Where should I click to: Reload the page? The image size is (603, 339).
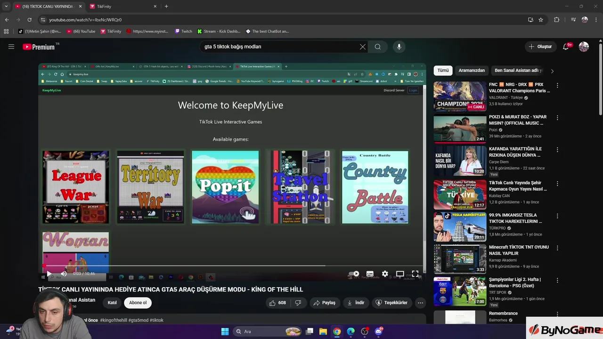click(x=29, y=20)
